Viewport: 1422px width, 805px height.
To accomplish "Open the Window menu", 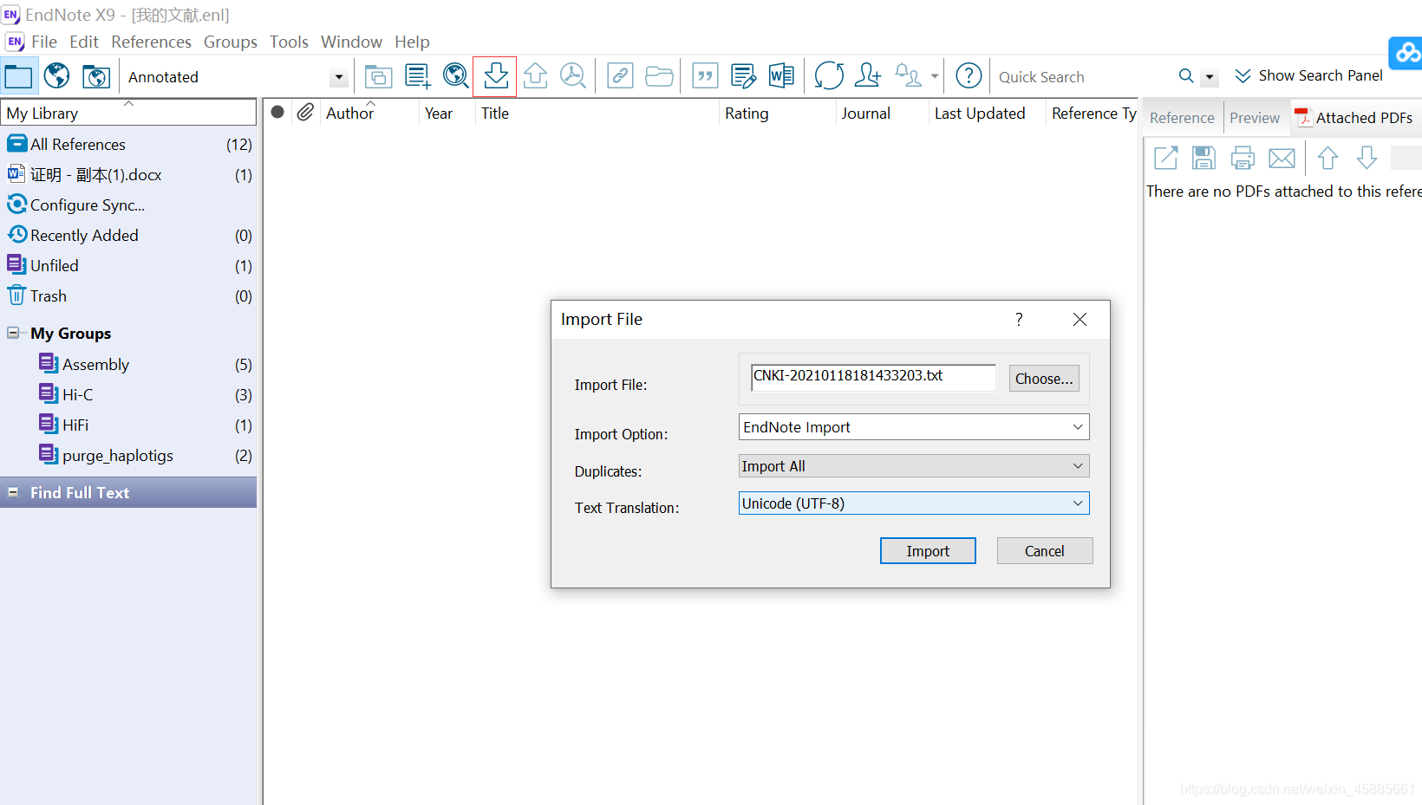I will tap(351, 42).
